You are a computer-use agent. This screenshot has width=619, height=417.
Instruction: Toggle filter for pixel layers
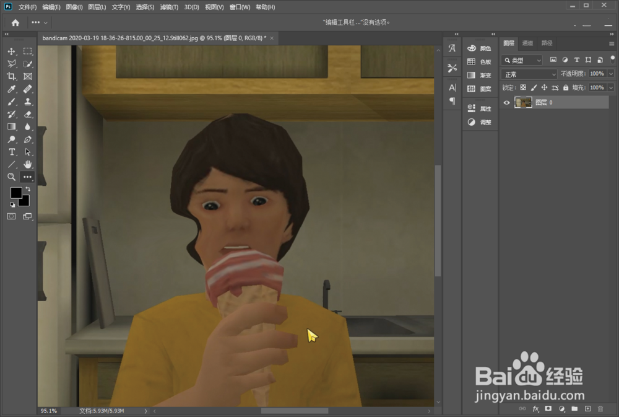click(553, 59)
